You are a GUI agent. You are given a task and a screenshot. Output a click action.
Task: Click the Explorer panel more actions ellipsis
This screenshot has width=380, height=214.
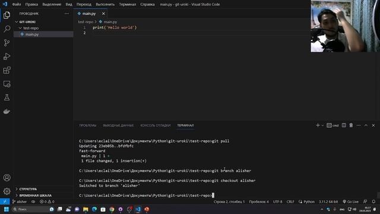click(66, 14)
